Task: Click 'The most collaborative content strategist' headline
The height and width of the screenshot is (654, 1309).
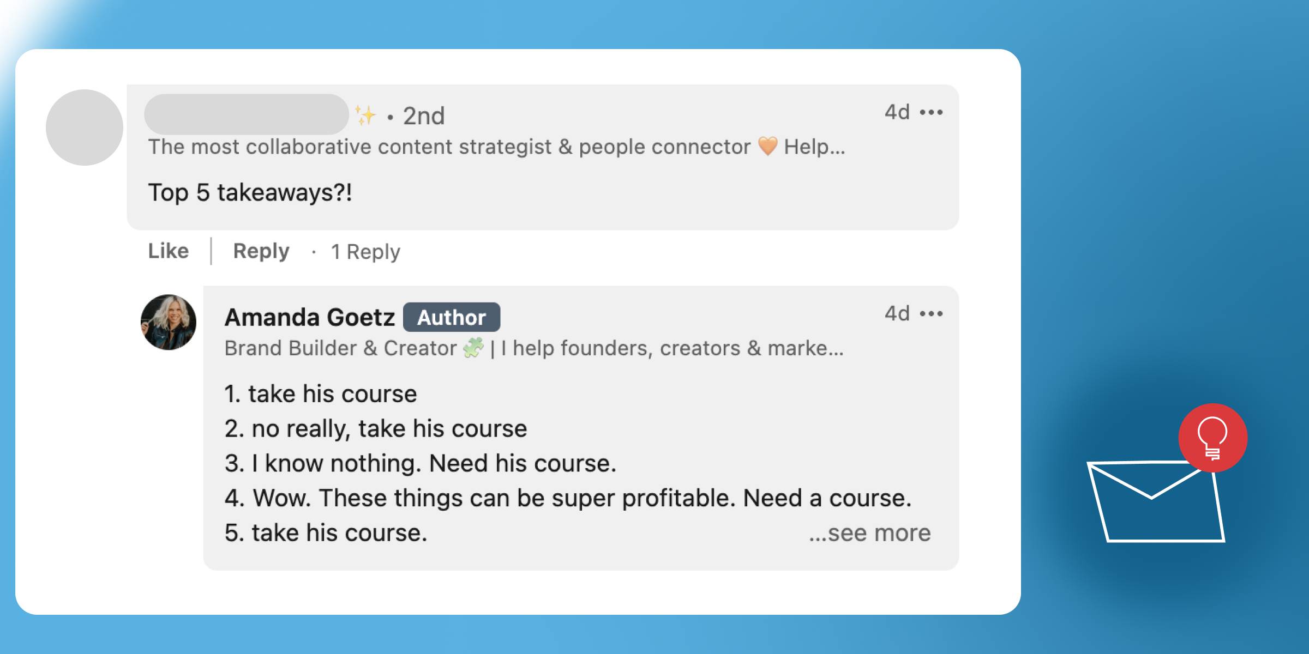Action: (x=349, y=147)
